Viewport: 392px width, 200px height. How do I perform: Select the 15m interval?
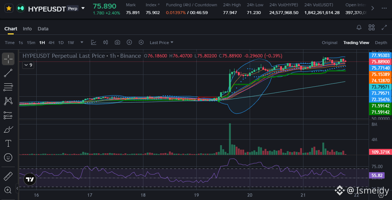coord(31,43)
